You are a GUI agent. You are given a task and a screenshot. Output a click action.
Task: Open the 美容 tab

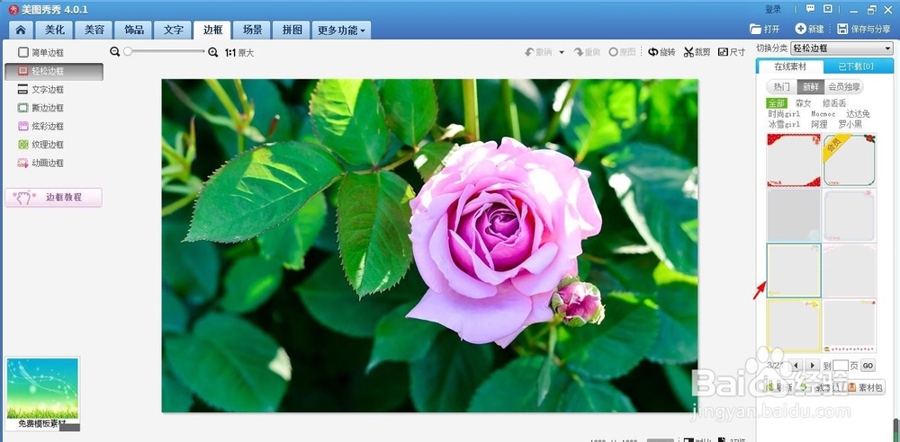click(x=94, y=30)
